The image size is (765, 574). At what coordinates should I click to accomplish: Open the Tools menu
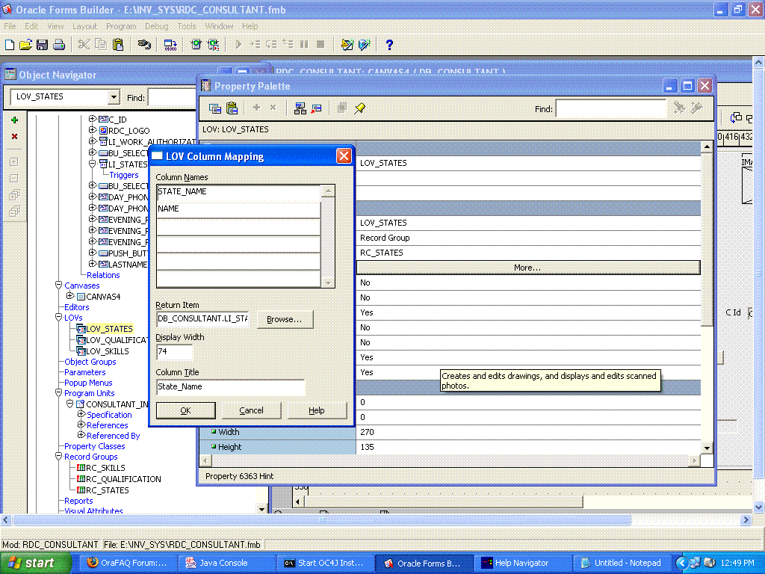coord(186,26)
